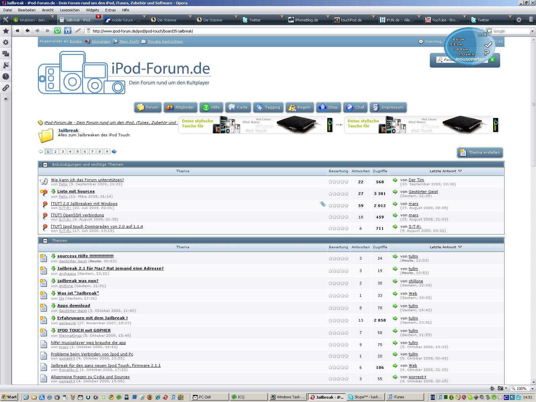Switch to Skype in the taskbar
This screenshot has width=536, height=402.
click(x=365, y=397)
